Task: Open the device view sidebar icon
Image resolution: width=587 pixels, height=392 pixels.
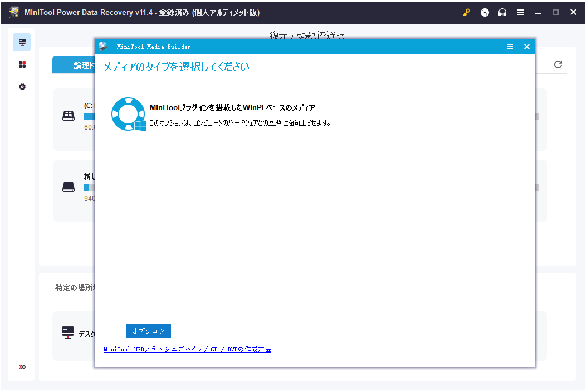Action: pyautogui.click(x=22, y=64)
